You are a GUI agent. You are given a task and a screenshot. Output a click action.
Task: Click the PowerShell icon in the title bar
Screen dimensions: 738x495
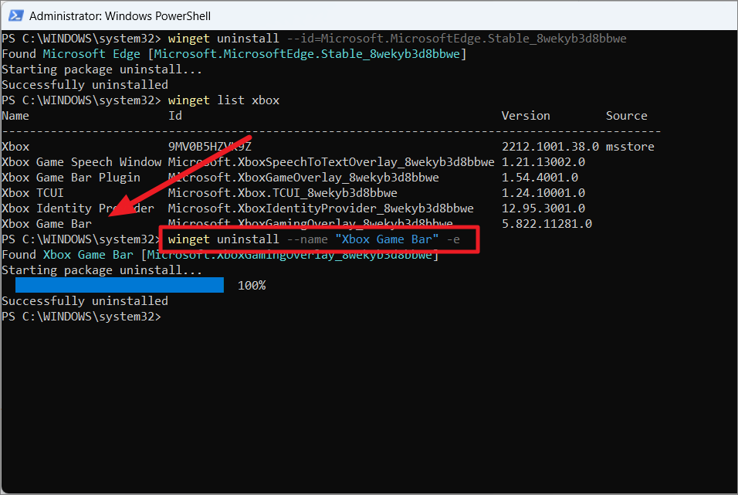[15, 15]
